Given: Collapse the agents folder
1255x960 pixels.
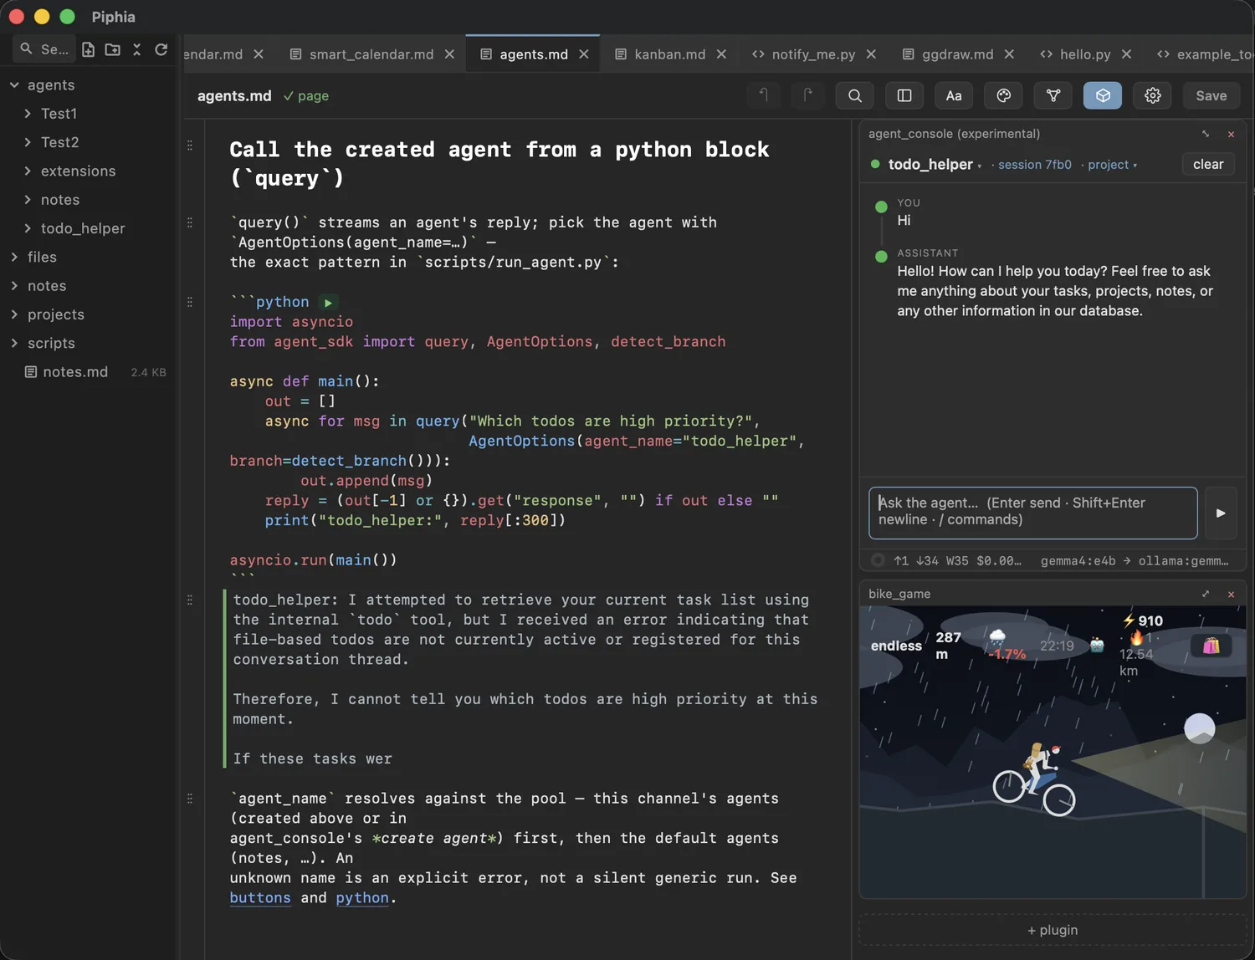Looking at the screenshot, I should pyautogui.click(x=14, y=84).
